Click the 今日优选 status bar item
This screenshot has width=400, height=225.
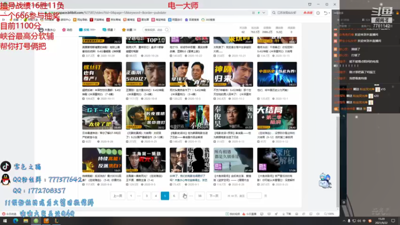click(x=9, y=214)
